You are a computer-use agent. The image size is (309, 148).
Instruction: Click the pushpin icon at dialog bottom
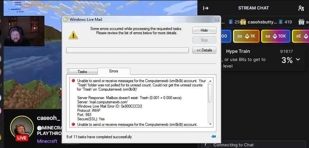213,137
